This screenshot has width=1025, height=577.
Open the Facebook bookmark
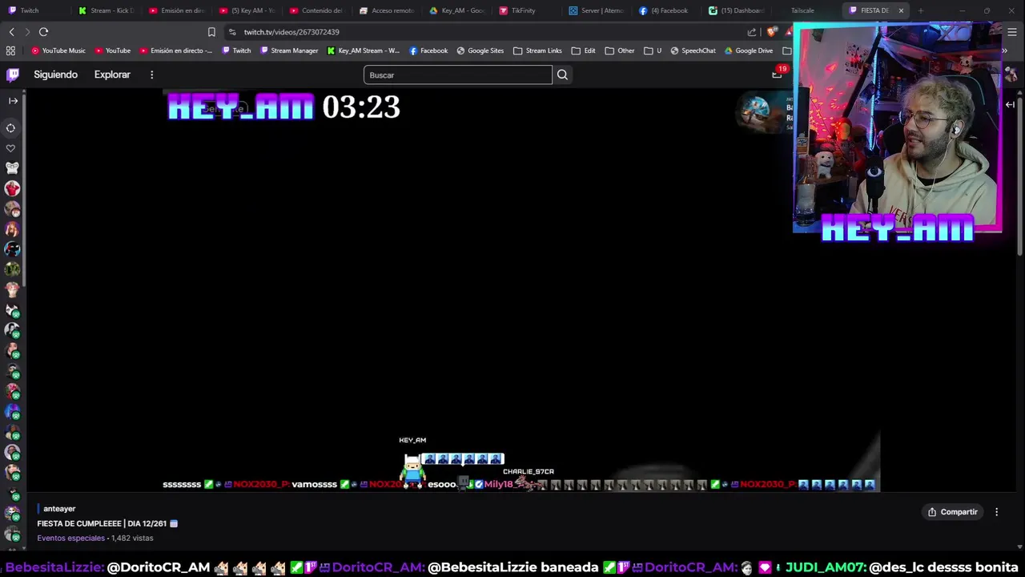[x=428, y=50]
